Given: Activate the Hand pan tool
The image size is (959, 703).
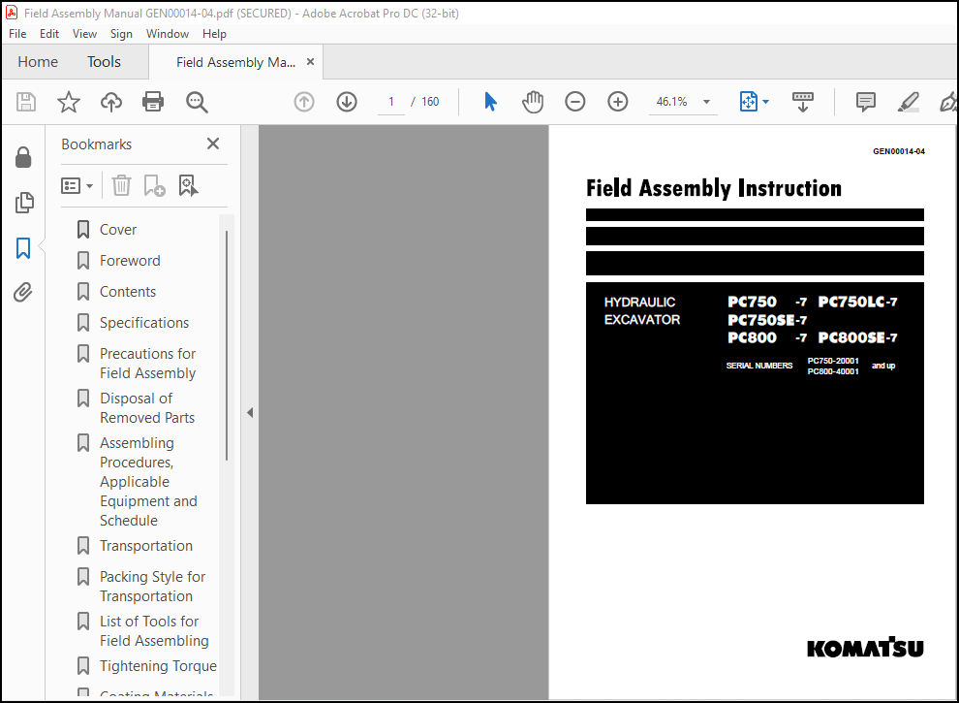Looking at the screenshot, I should click(x=533, y=102).
